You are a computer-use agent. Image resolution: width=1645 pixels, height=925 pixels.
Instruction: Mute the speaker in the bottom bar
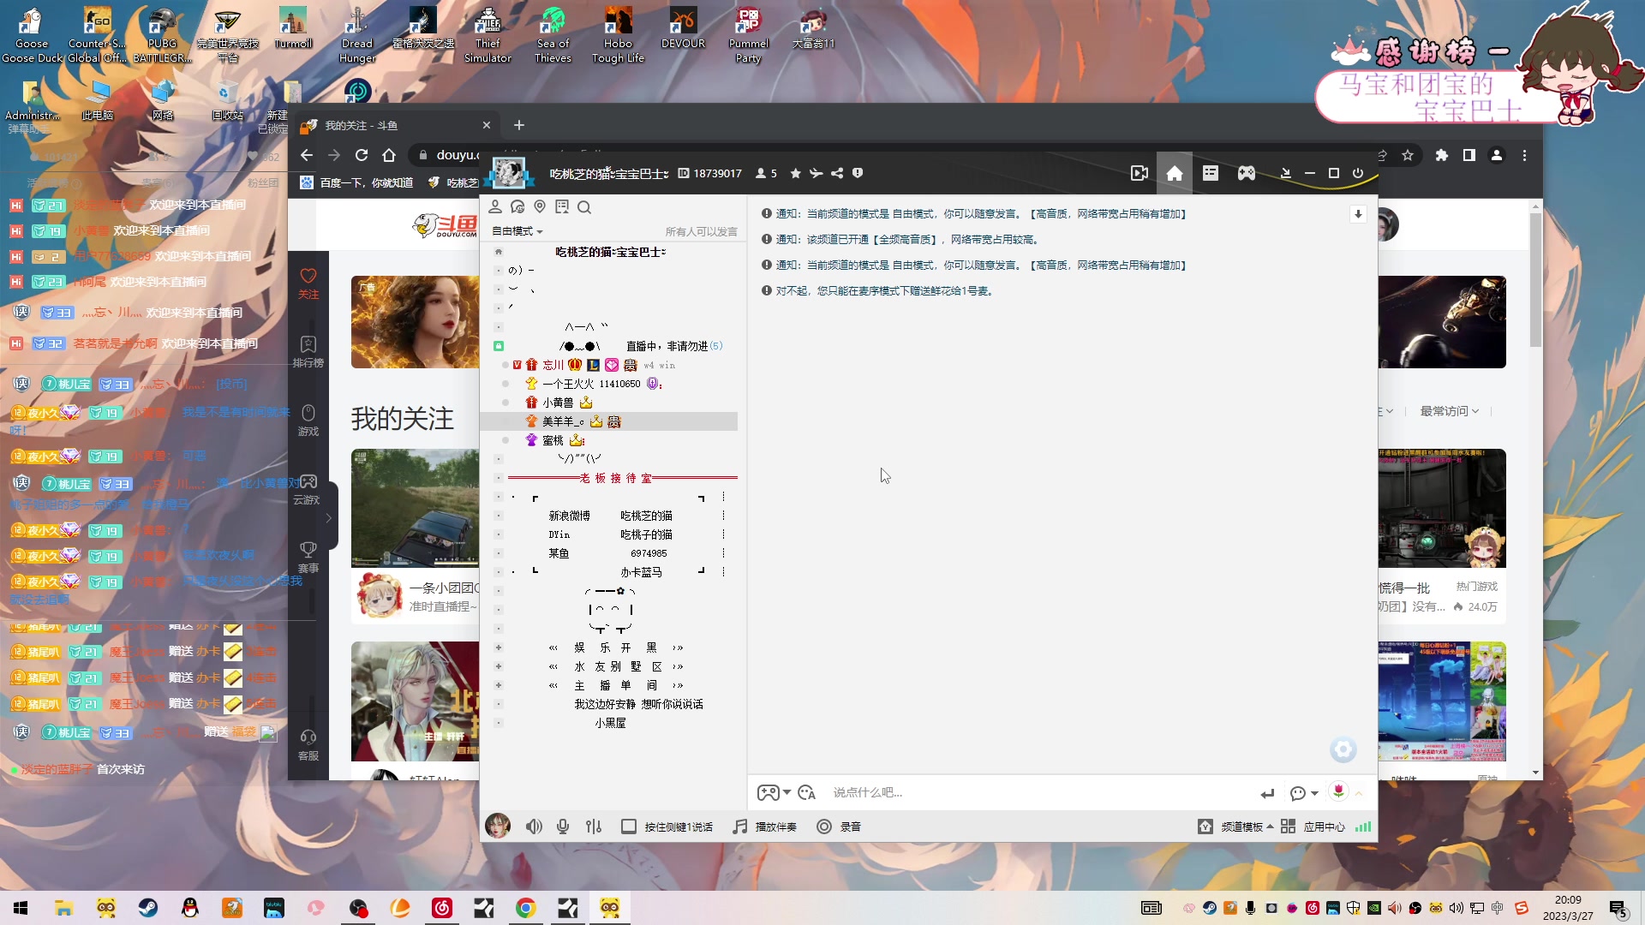(534, 827)
